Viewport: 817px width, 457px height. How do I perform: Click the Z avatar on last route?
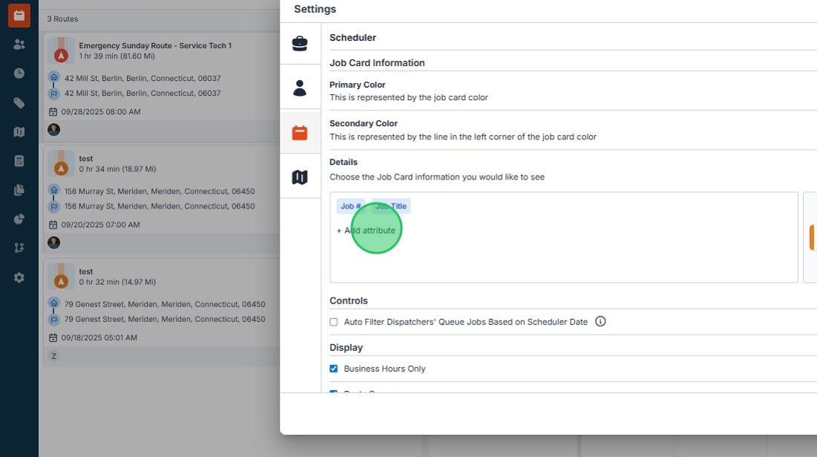pos(53,356)
